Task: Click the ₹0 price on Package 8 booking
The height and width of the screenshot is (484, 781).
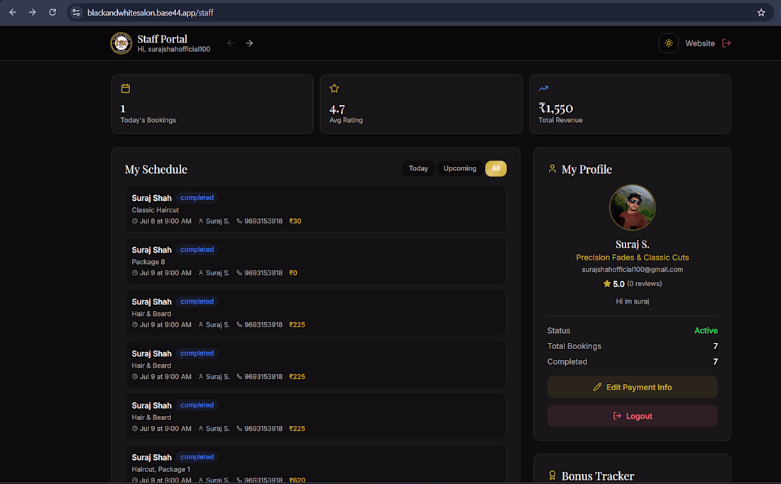Action: 293,273
